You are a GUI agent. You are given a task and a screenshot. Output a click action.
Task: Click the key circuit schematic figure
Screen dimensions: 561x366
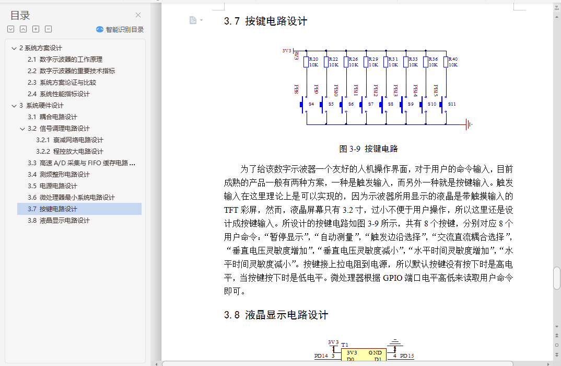pos(378,89)
